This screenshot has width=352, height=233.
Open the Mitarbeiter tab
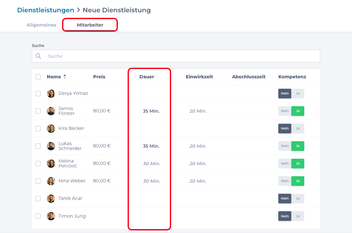tap(90, 25)
